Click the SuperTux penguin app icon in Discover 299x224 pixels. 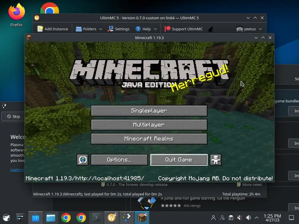(x=147, y=203)
